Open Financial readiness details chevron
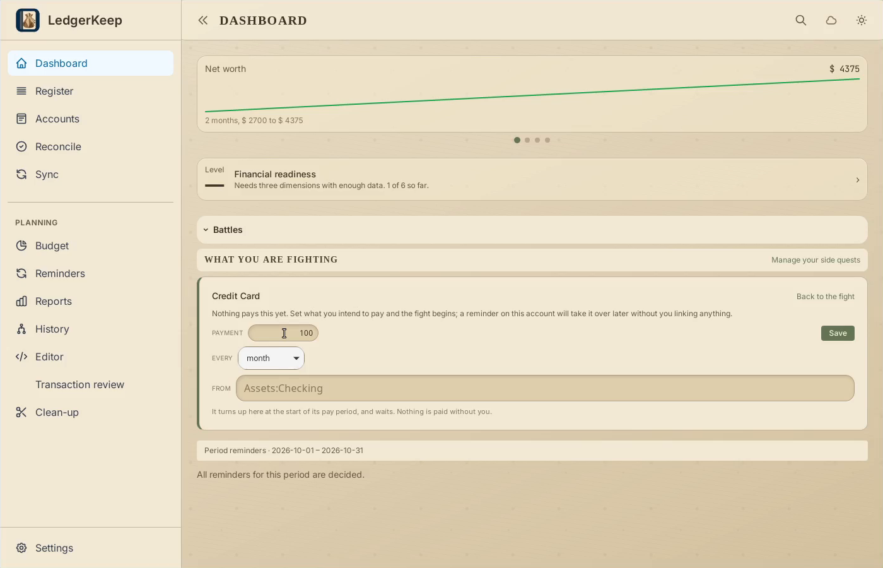Viewport: 883px width, 568px height. 858,180
